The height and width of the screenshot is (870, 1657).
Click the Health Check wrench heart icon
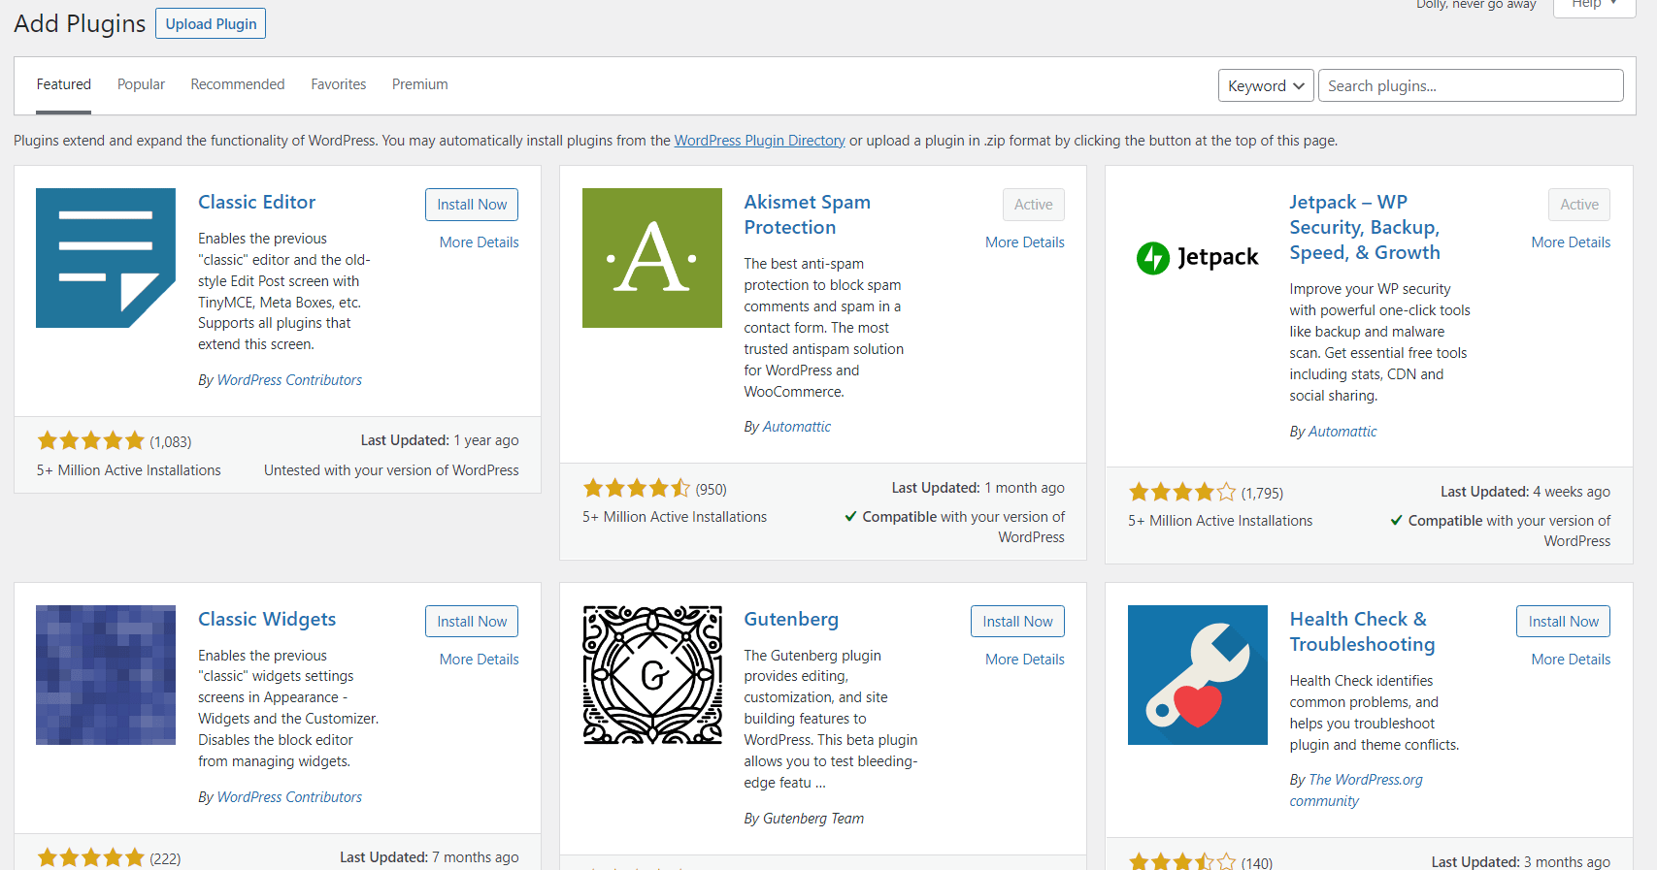1198,675
